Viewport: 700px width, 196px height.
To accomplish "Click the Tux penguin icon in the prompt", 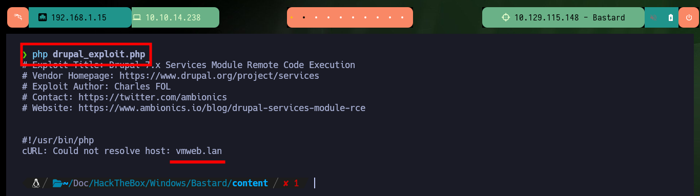I will tap(36, 183).
